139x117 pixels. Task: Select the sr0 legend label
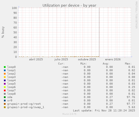(10, 101)
